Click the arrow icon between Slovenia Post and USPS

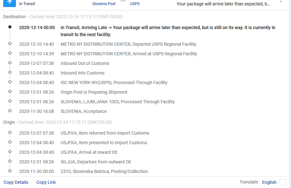[x=123, y=1]
